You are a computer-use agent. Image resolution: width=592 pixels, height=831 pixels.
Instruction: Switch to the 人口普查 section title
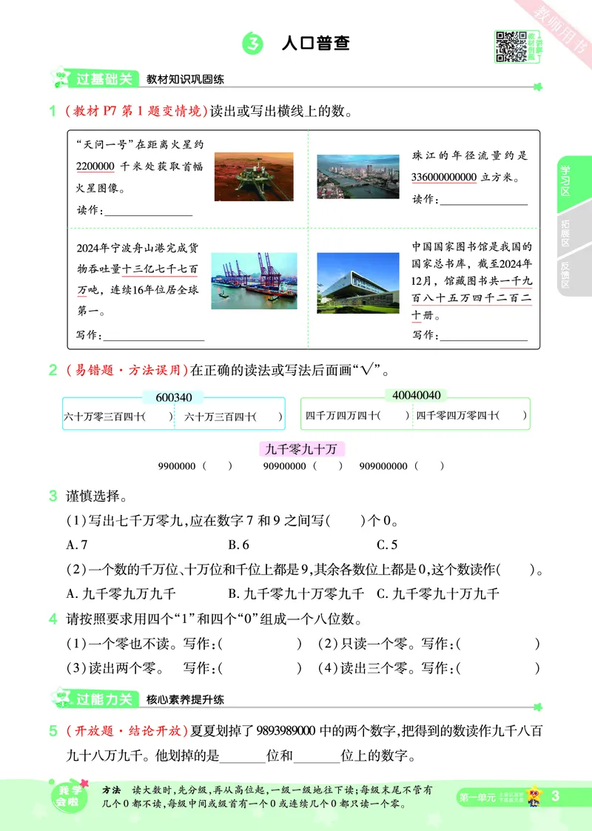coord(317,42)
